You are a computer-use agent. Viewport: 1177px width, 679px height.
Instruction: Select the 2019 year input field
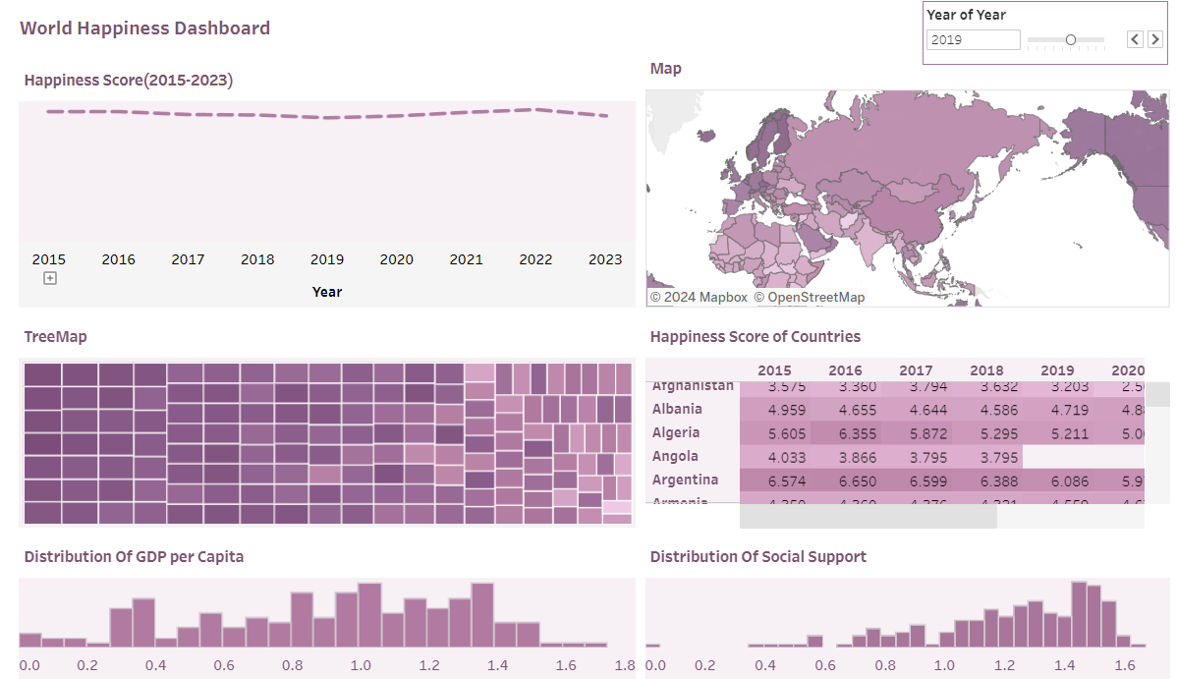[973, 40]
